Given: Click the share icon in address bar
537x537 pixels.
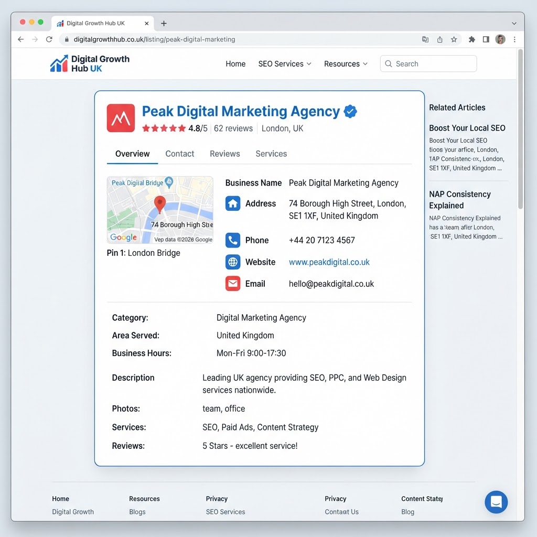Looking at the screenshot, I should [x=440, y=39].
